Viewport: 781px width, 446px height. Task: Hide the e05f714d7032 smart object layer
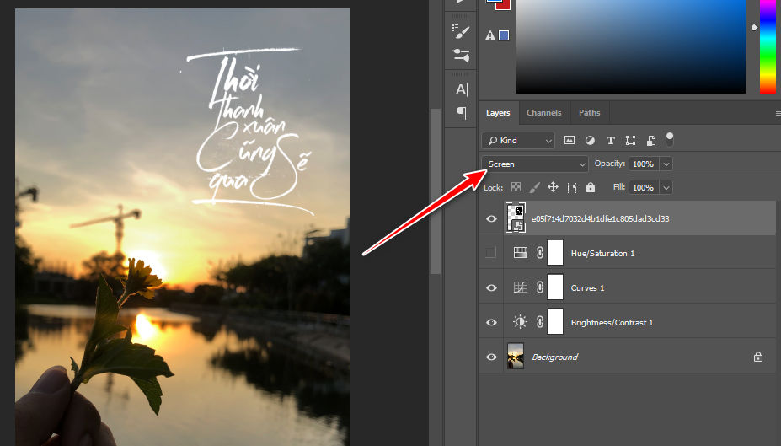[x=491, y=218]
